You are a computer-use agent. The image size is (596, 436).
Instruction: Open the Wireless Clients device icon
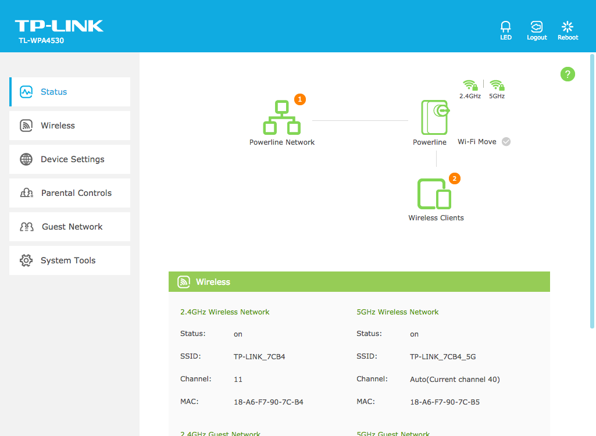[x=434, y=194]
